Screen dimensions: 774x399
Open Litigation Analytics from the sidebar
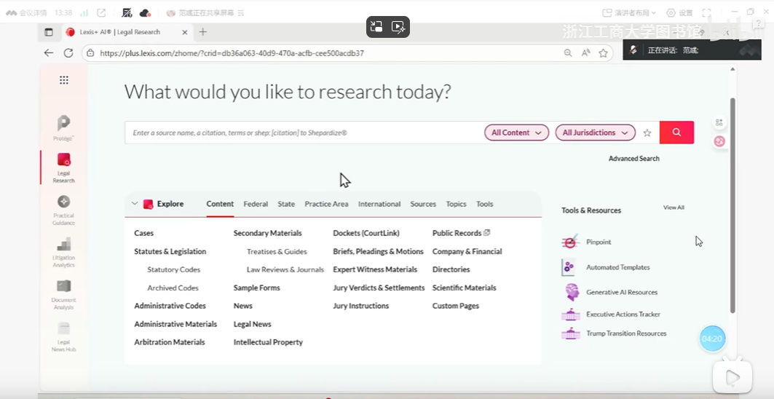63,245
